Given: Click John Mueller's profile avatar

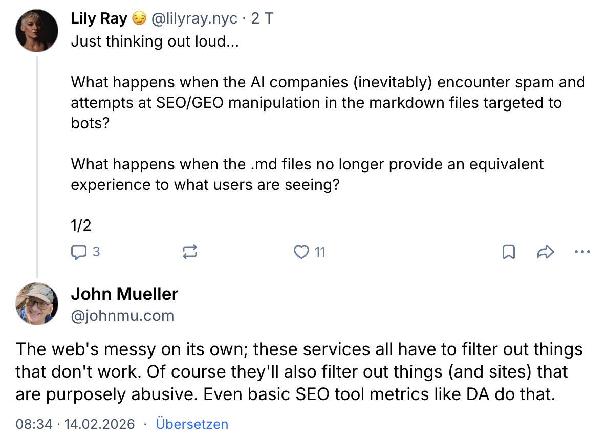Looking at the screenshot, I should click(37, 304).
